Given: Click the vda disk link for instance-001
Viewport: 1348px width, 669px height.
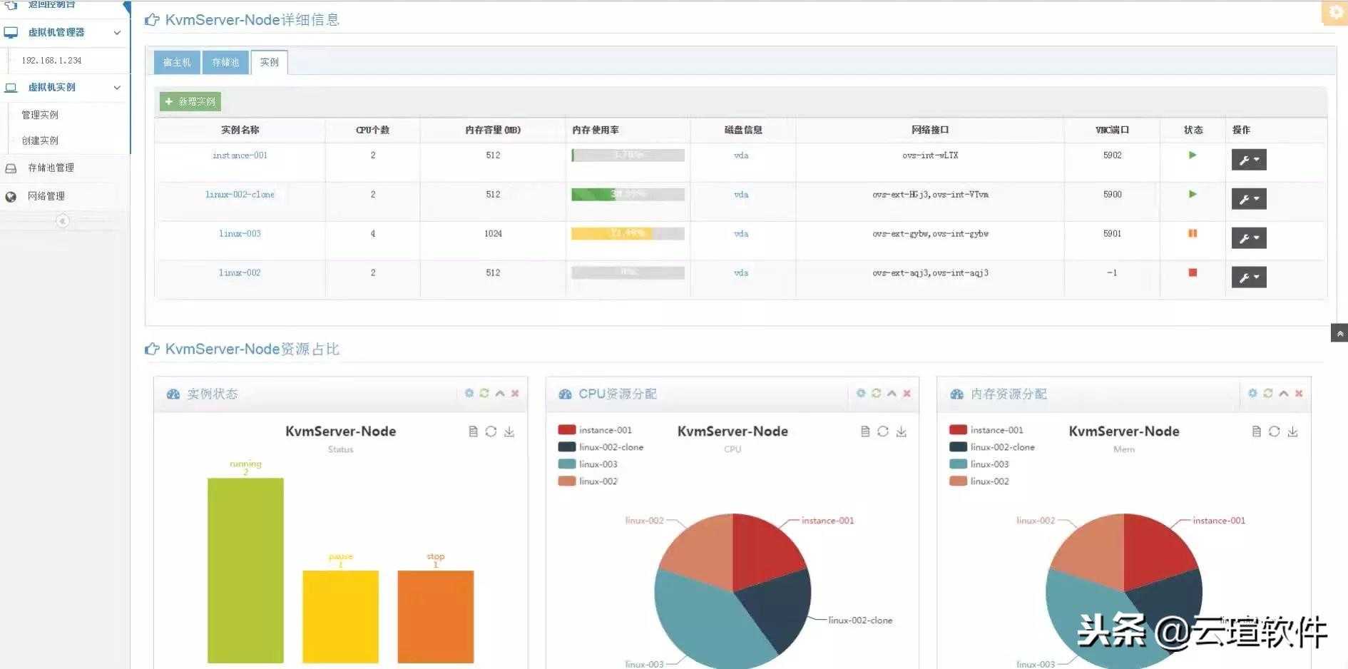Looking at the screenshot, I should (x=741, y=155).
